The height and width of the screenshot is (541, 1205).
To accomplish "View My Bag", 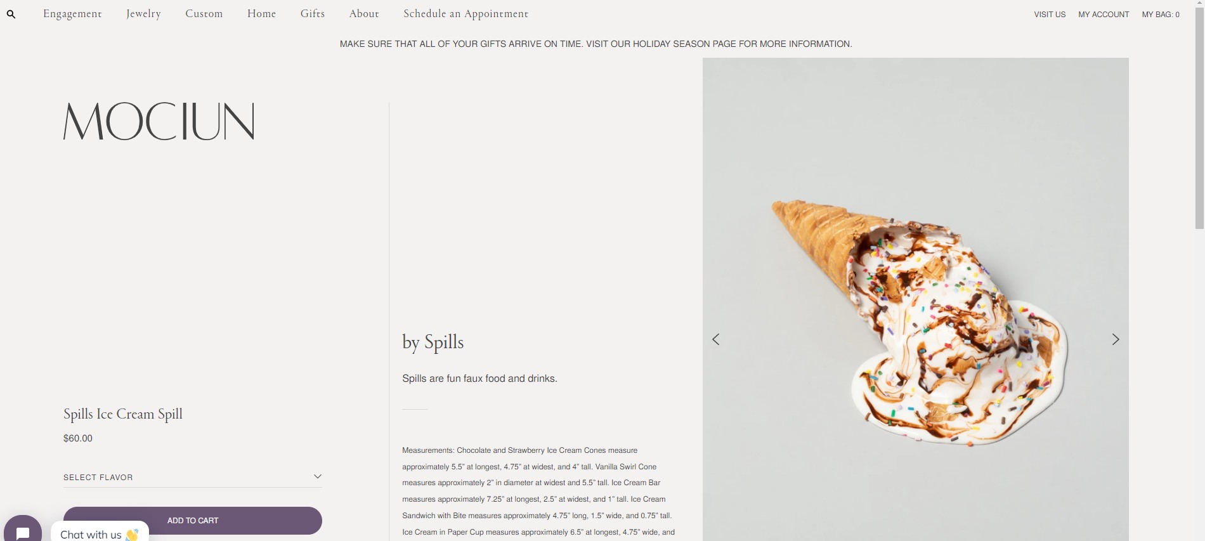I will 1161,15.
